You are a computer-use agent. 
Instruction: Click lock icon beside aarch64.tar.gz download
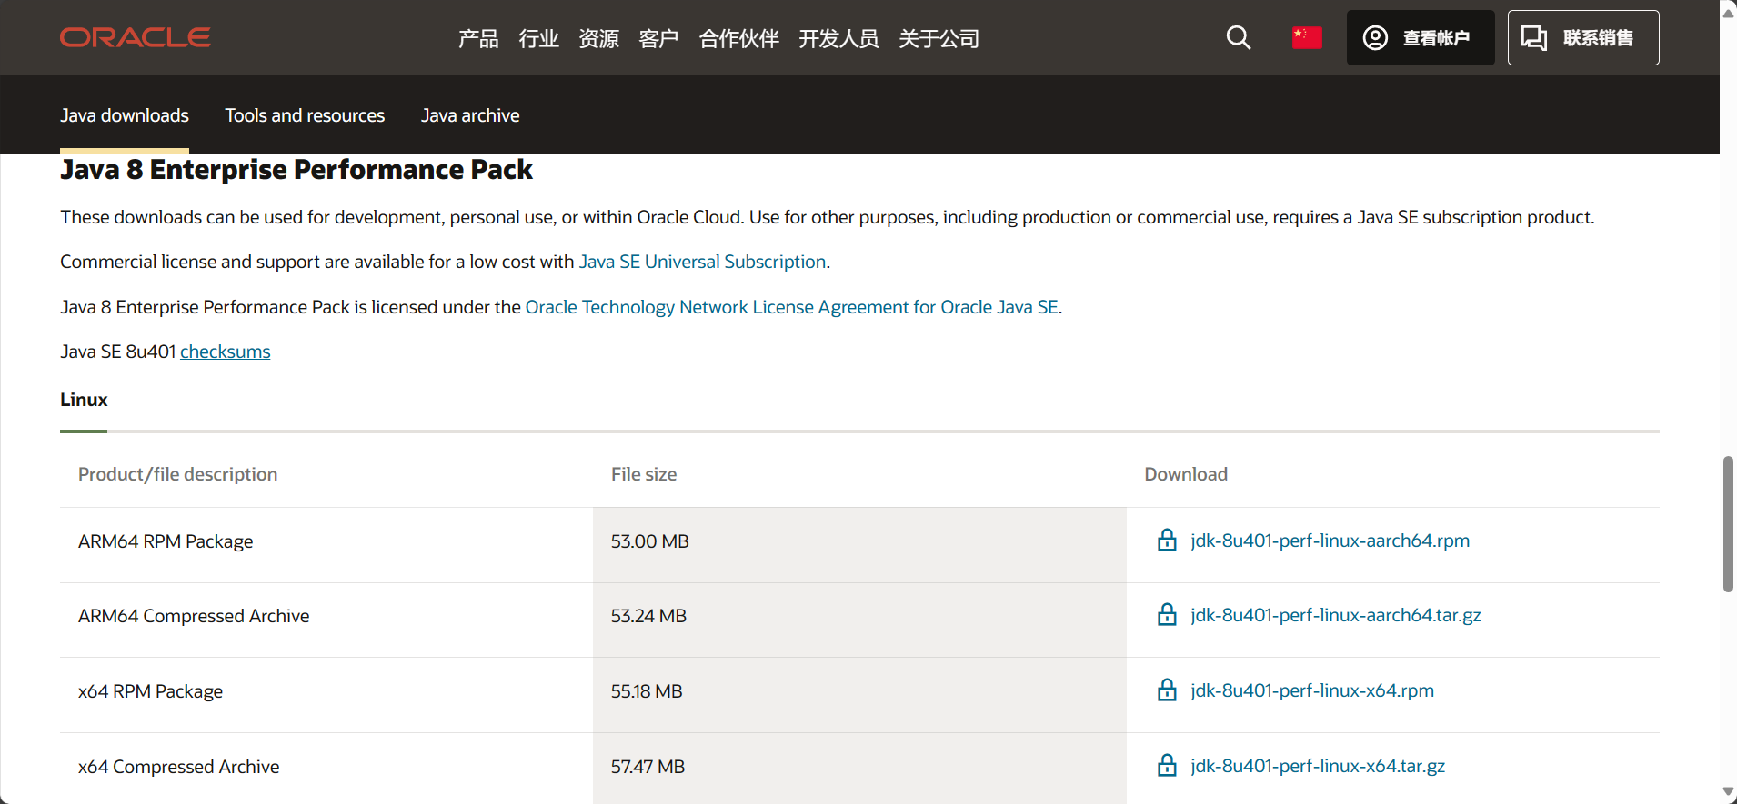pos(1167,615)
